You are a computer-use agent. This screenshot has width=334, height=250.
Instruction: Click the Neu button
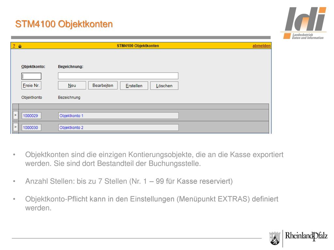click(x=72, y=86)
